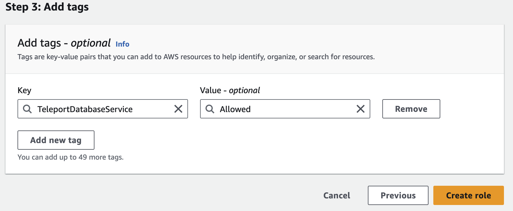Screen dimensions: 513x211
Task: Click the magnifier icon in Value field
Action: coord(210,109)
